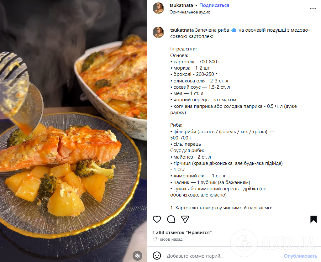This screenshot has height=262, width=321.
Task: Share post using paper plane icon
Action: (185, 219)
